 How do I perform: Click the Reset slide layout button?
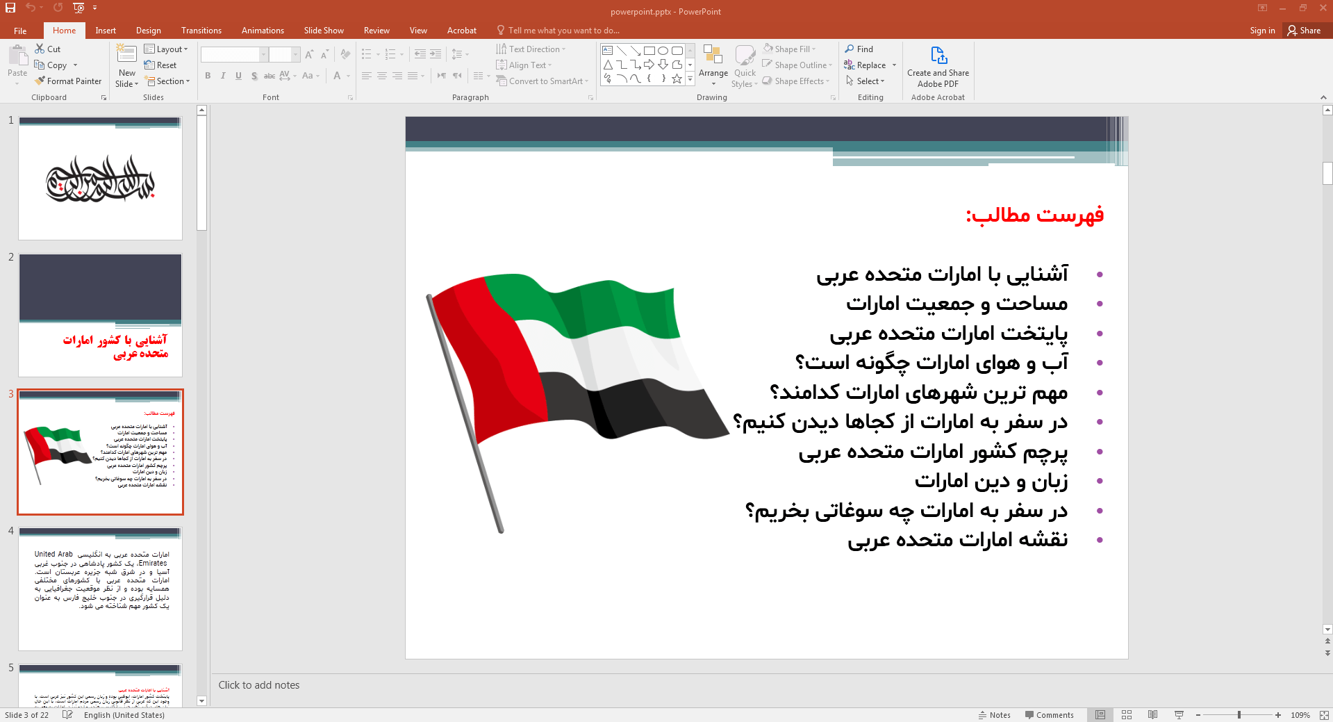pyautogui.click(x=160, y=65)
